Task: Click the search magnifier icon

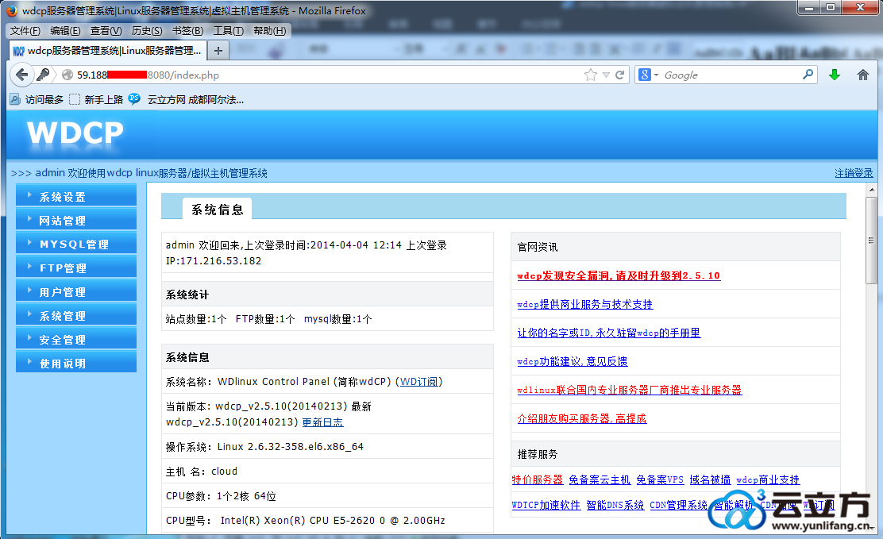Action: coord(808,75)
